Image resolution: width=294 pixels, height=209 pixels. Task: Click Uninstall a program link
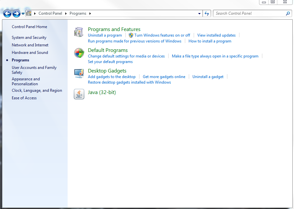[x=105, y=35]
